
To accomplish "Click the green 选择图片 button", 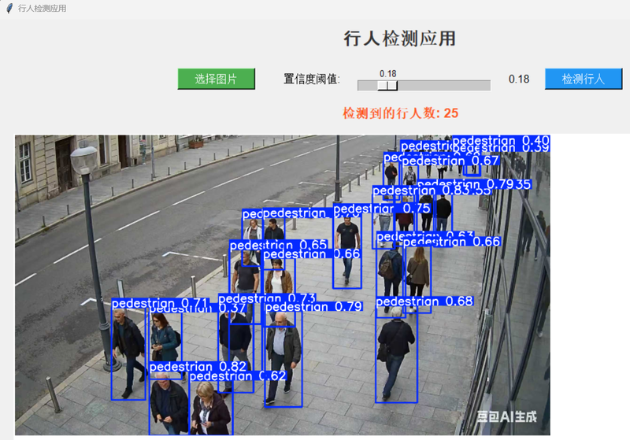I will (x=216, y=79).
